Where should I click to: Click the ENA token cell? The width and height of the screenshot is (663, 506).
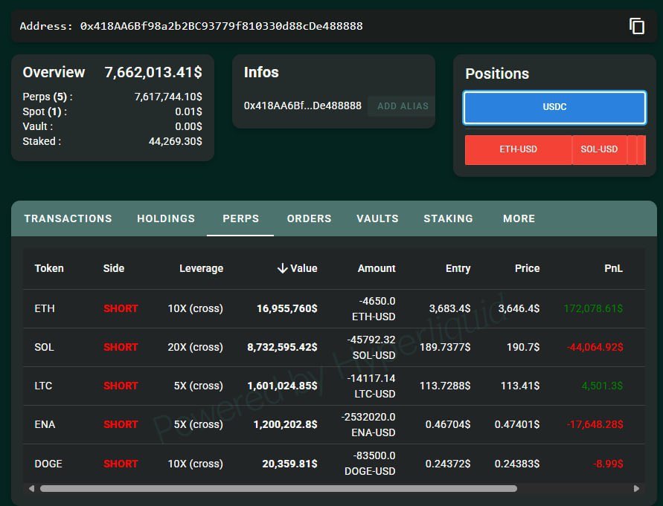tap(45, 424)
